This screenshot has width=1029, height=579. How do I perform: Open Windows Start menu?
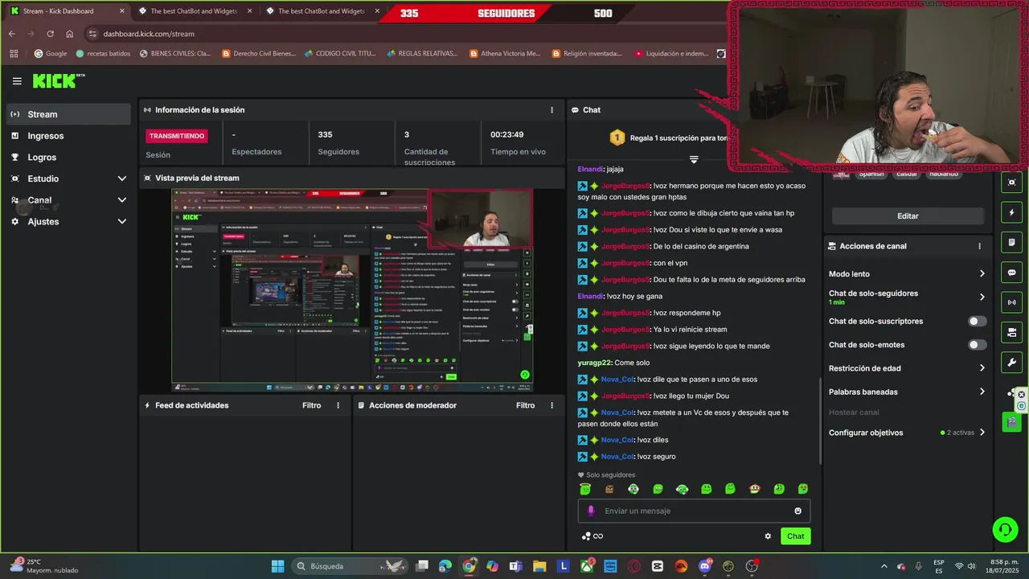(277, 566)
